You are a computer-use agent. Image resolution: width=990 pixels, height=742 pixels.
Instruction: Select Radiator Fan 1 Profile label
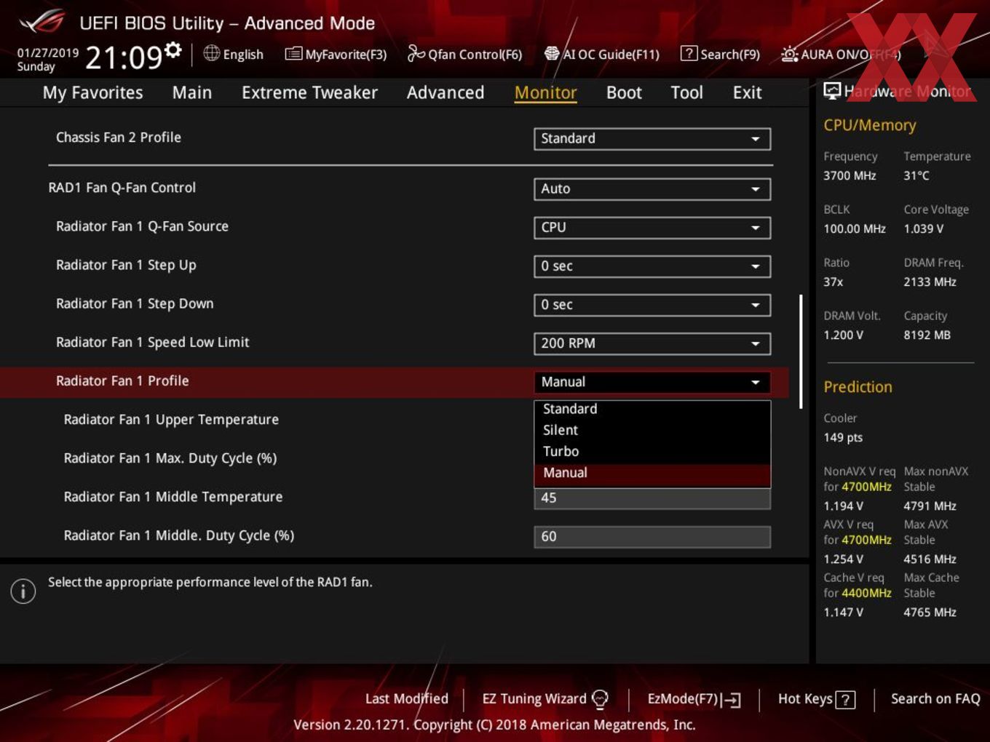122,381
